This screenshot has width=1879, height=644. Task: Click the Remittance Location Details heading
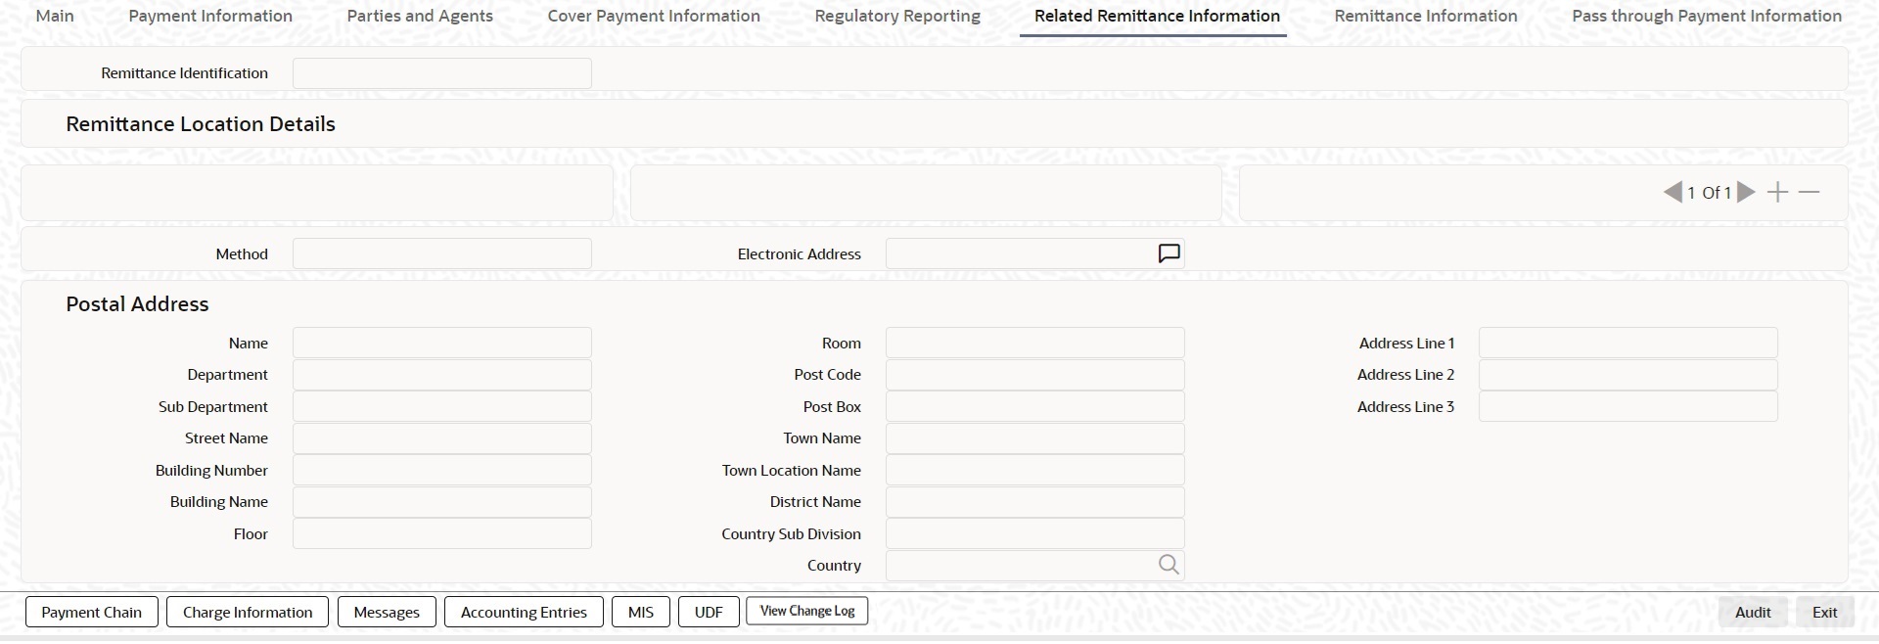click(201, 124)
